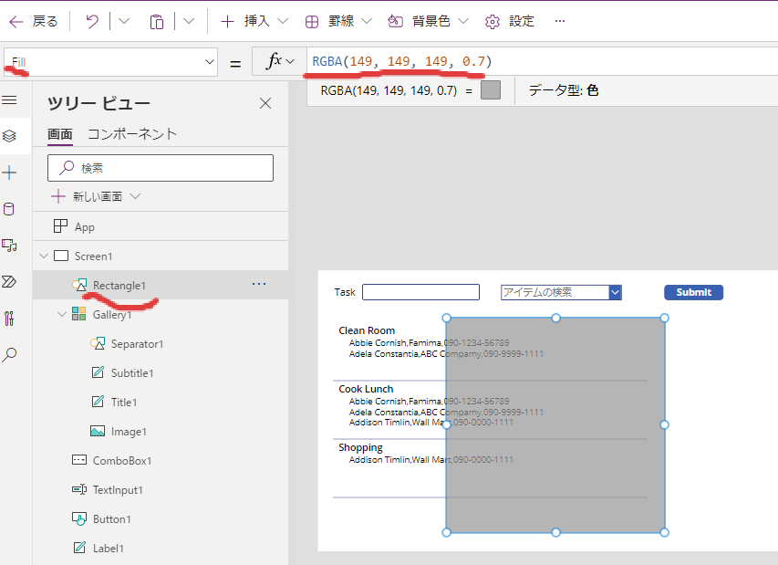
Task: Select the tree view layers icon
Action: [x=10, y=136]
